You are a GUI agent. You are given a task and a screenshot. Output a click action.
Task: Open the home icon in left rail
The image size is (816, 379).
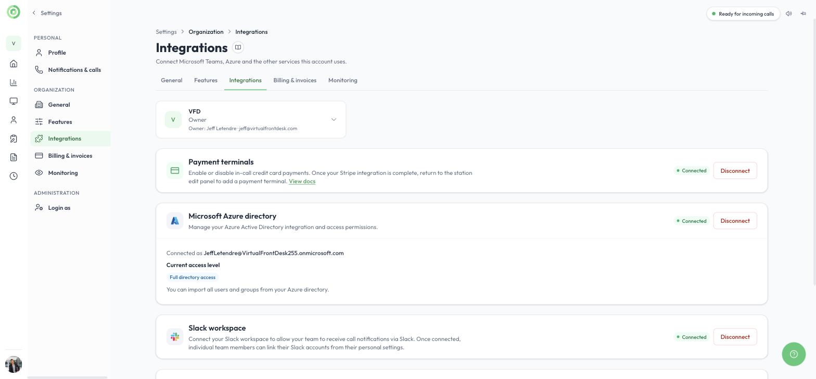click(x=14, y=64)
